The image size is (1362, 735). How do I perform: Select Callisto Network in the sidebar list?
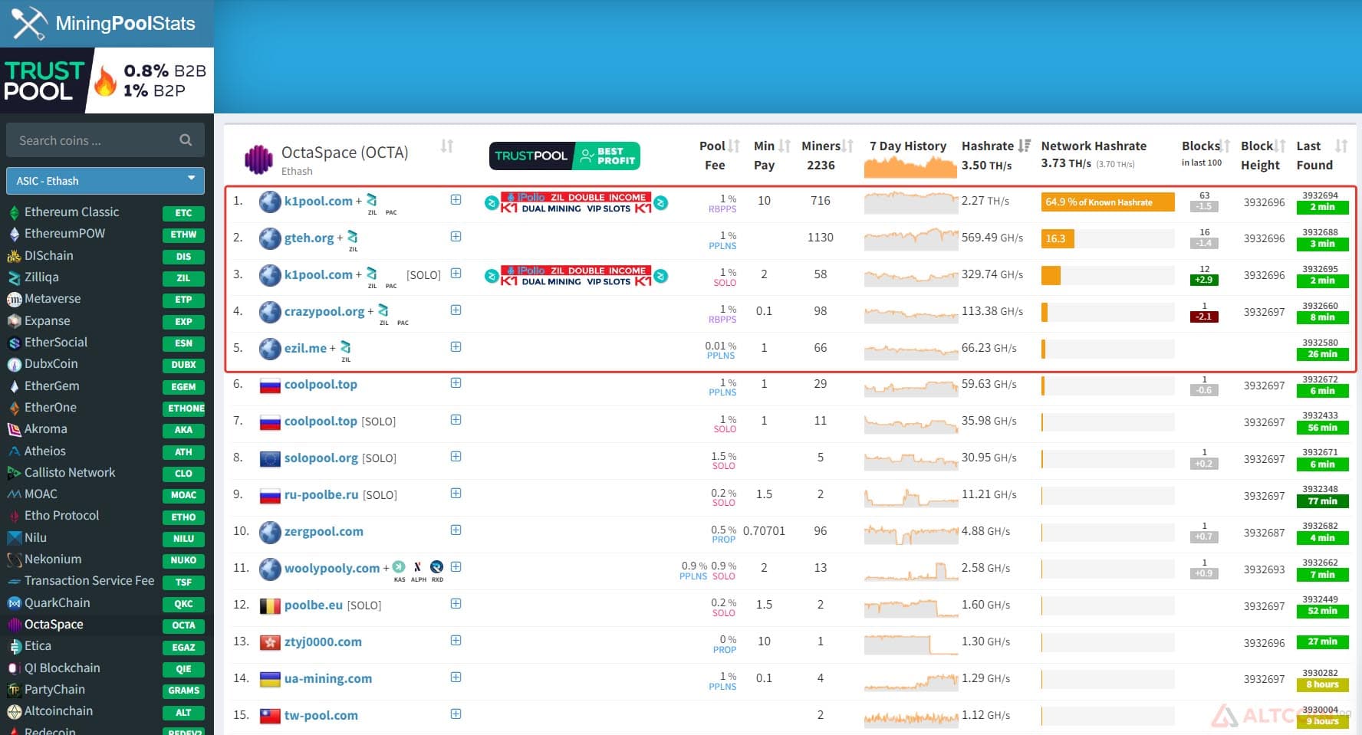pyautogui.click(x=70, y=473)
